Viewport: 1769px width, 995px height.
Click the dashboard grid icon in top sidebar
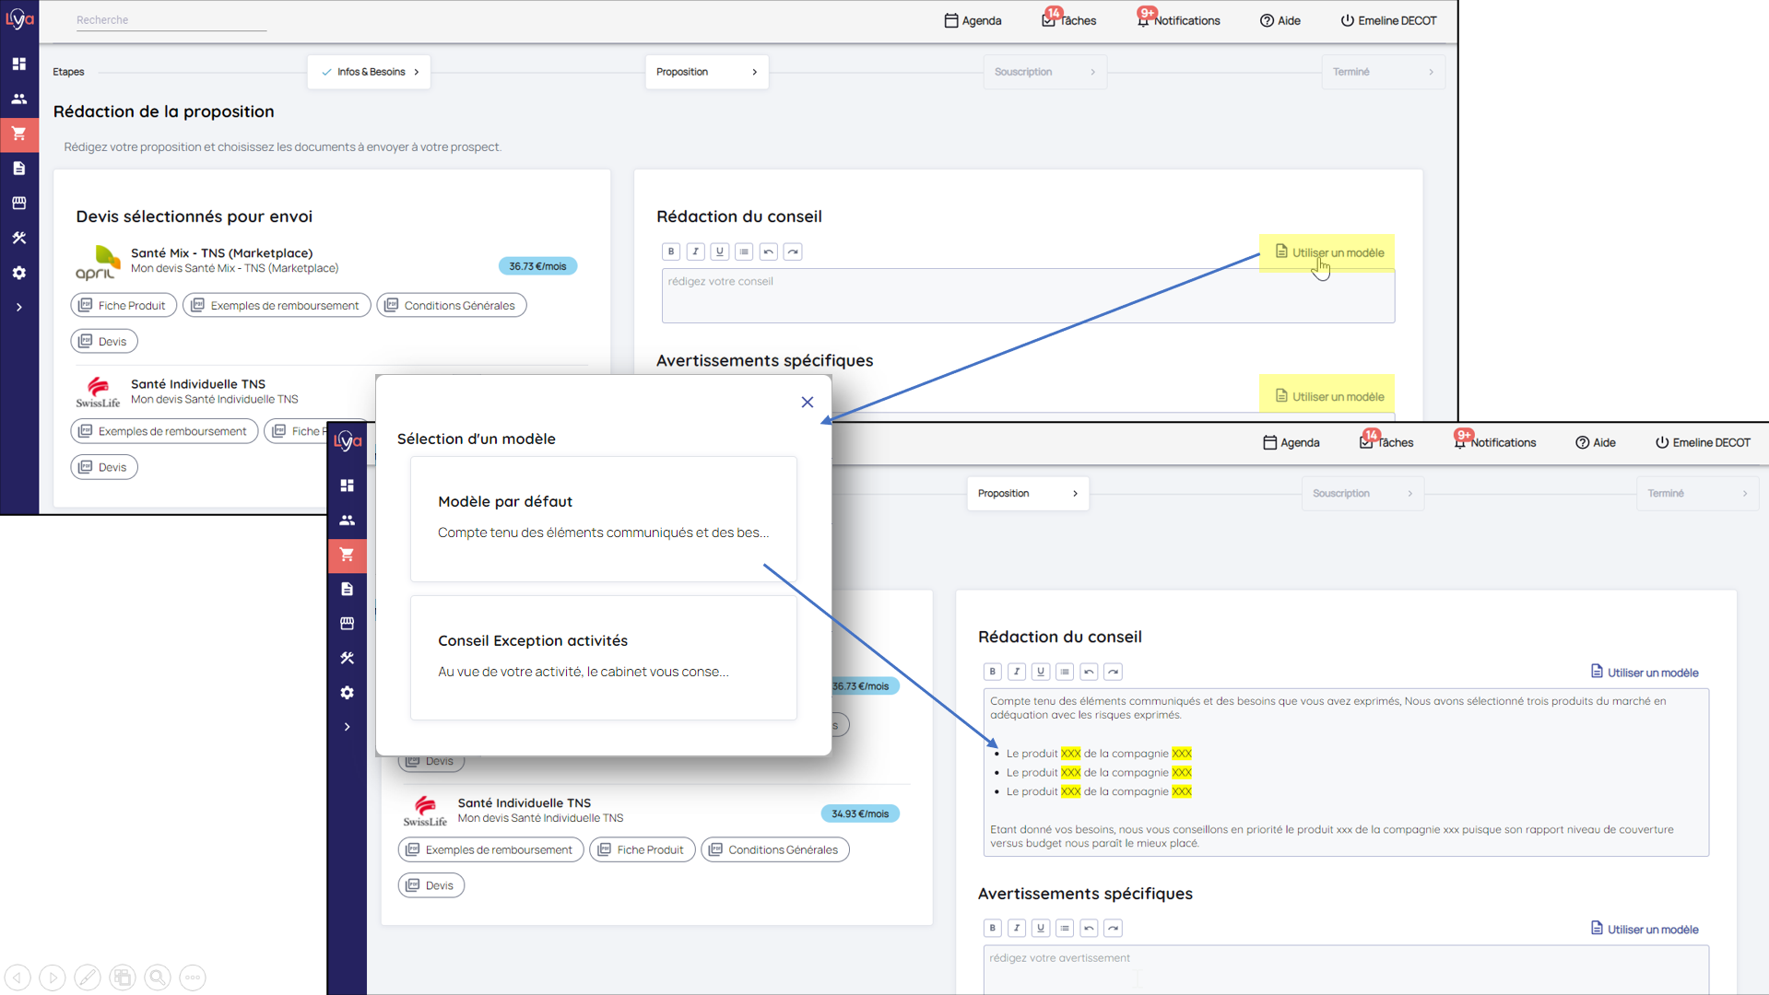pyautogui.click(x=18, y=64)
